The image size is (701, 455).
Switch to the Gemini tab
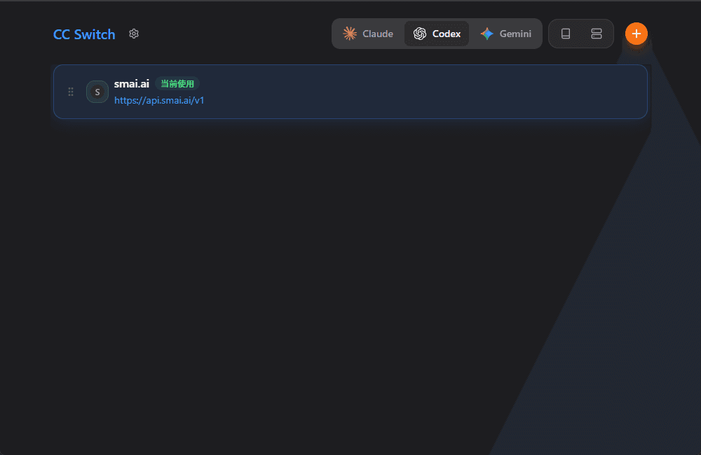click(515, 34)
